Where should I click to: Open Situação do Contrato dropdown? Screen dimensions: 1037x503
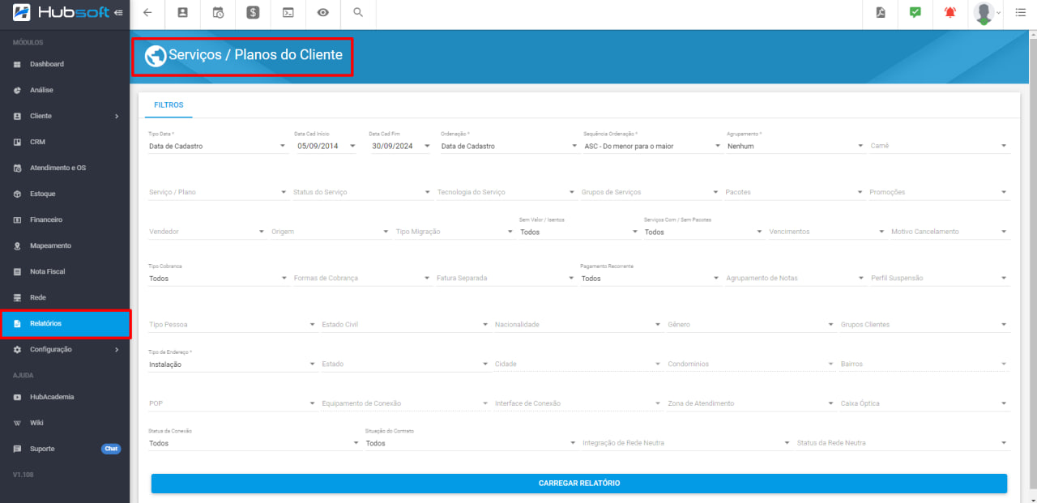(x=471, y=443)
